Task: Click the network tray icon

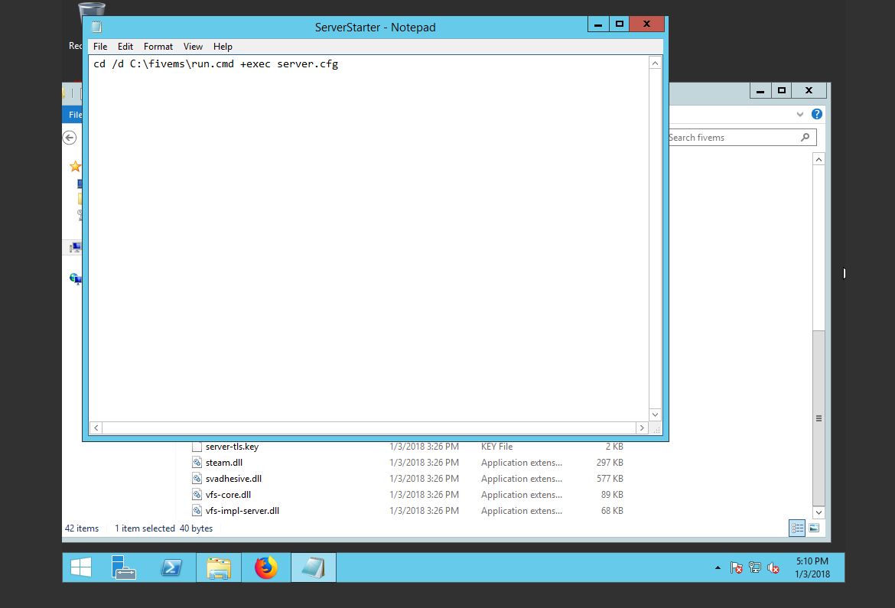Action: 754,567
